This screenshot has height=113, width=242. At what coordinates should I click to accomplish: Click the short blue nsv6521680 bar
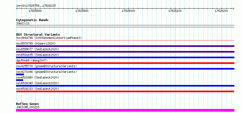(20, 80)
